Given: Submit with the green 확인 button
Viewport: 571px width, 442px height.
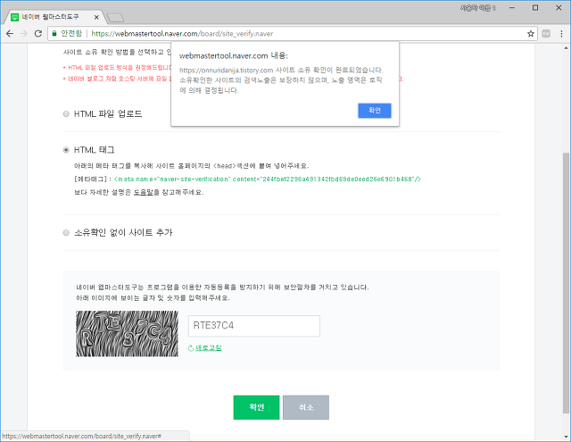Looking at the screenshot, I should click(x=256, y=407).
